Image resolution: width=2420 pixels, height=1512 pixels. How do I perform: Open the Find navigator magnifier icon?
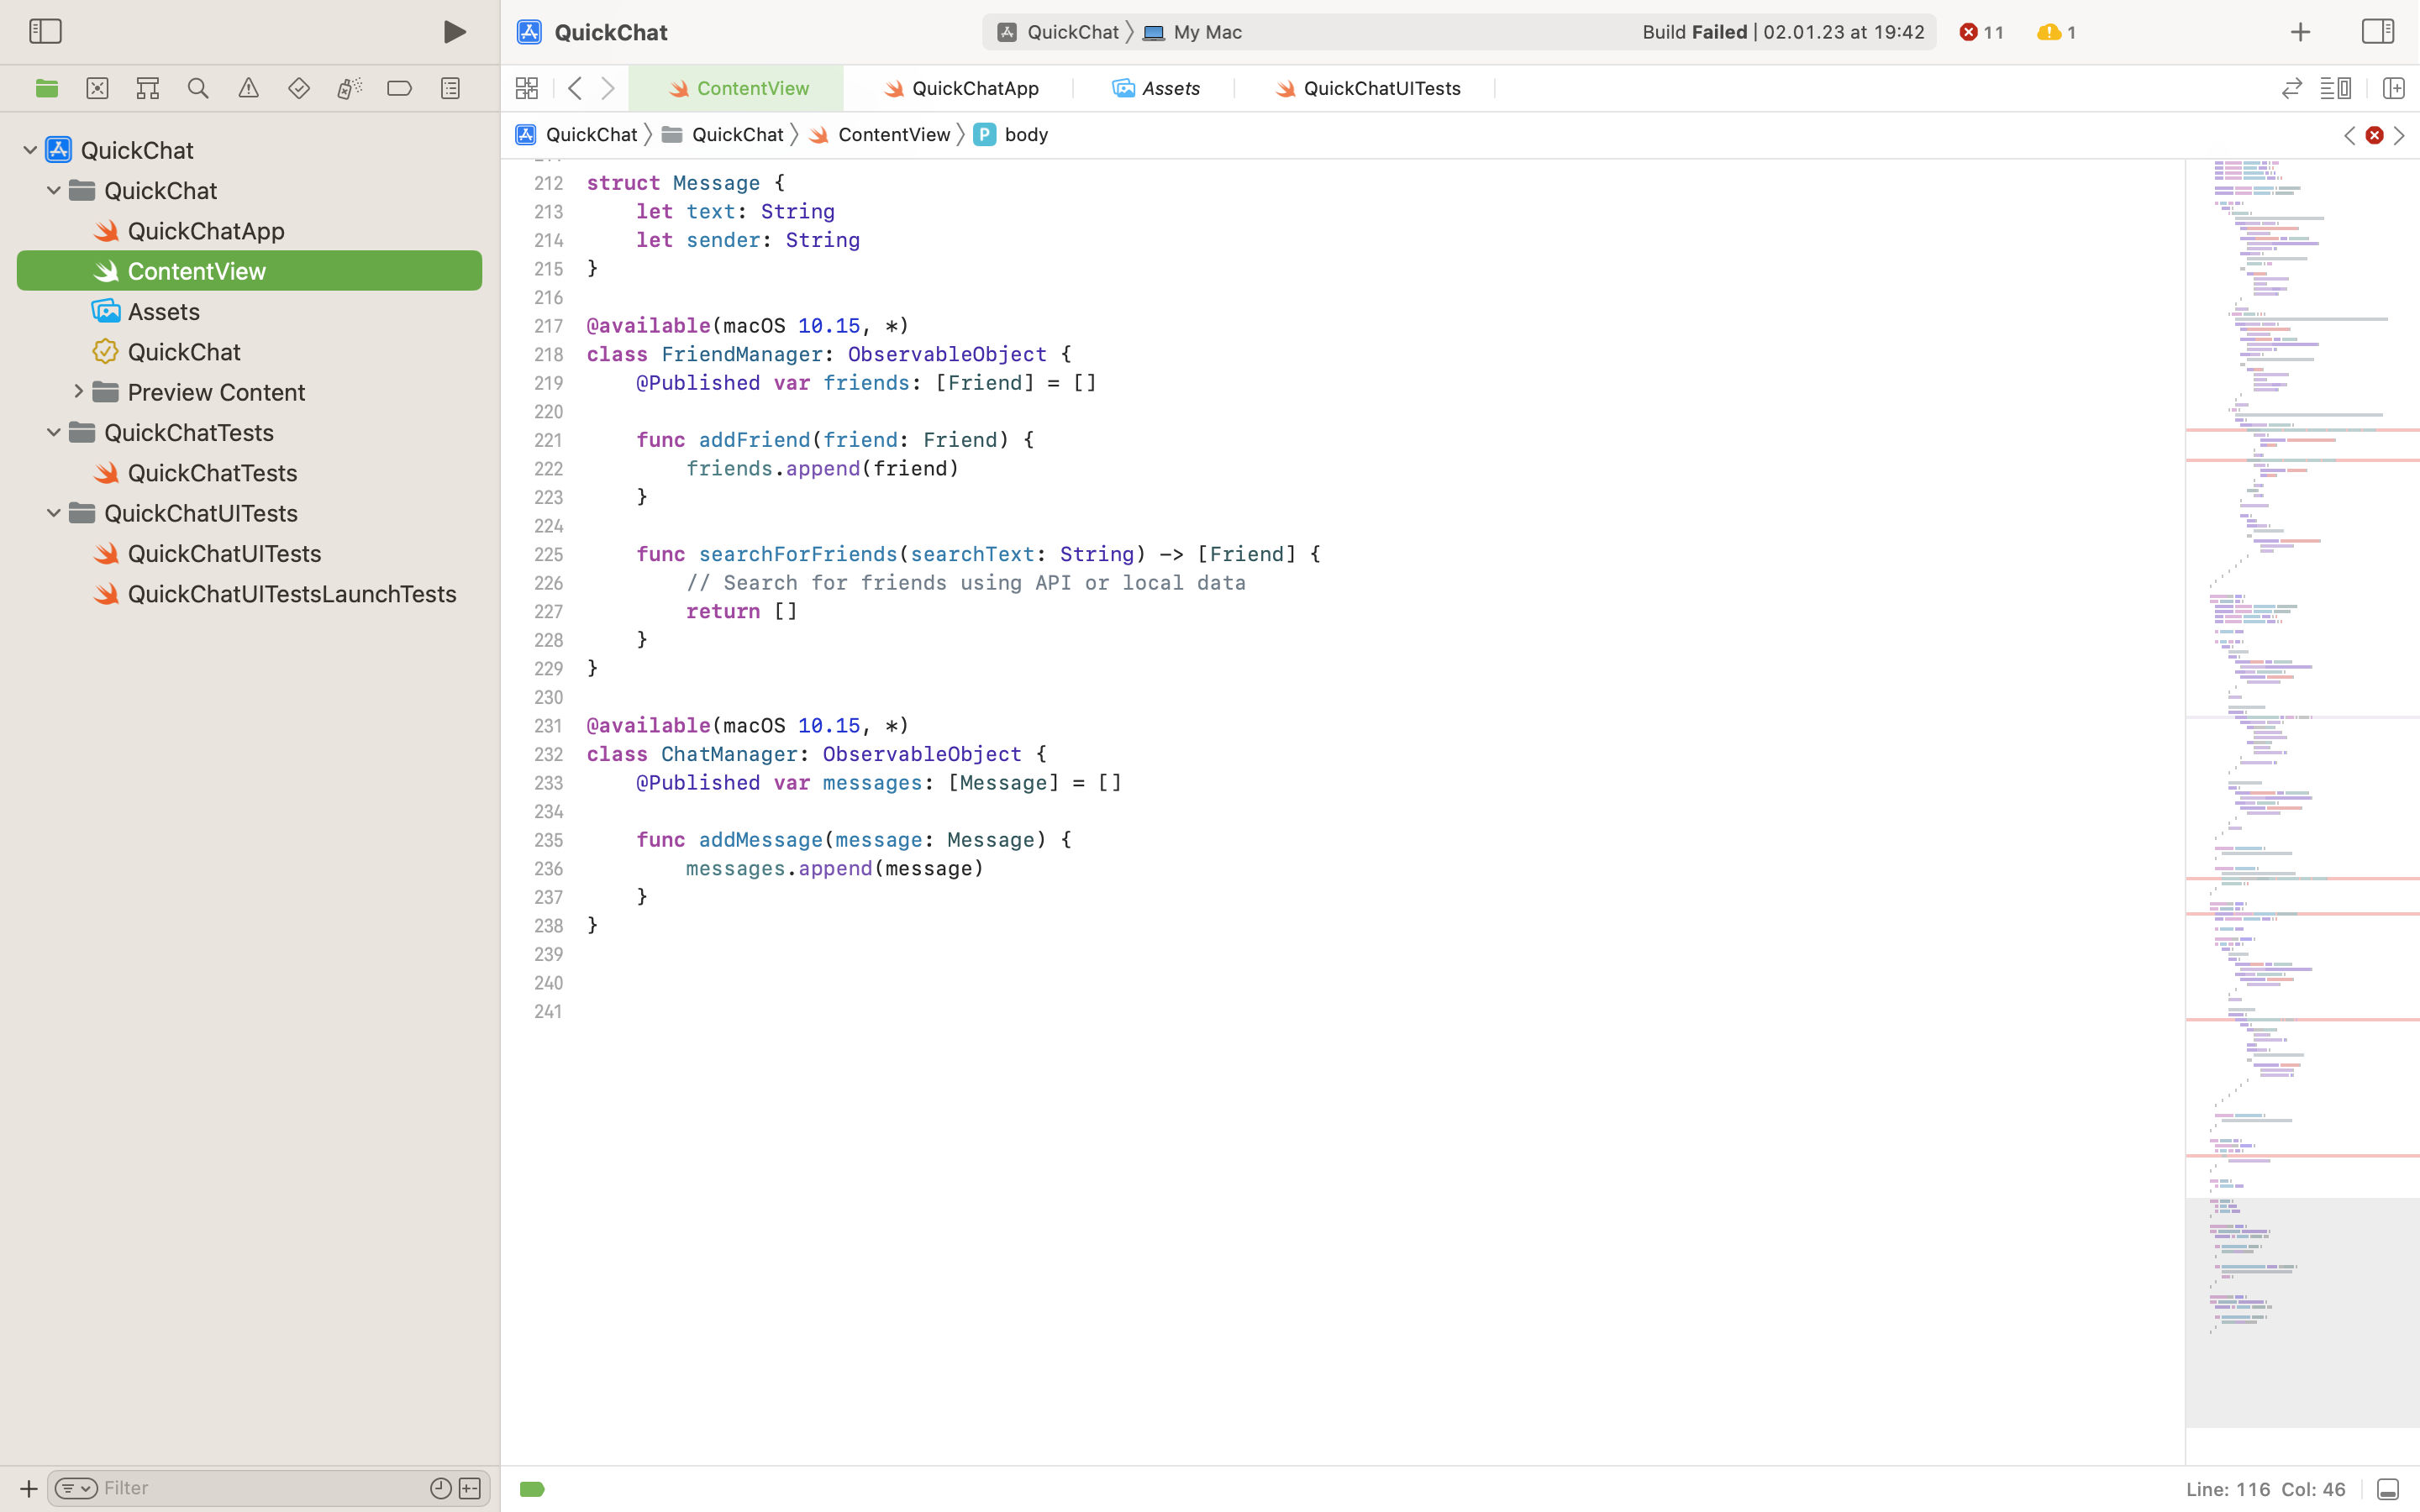(198, 88)
